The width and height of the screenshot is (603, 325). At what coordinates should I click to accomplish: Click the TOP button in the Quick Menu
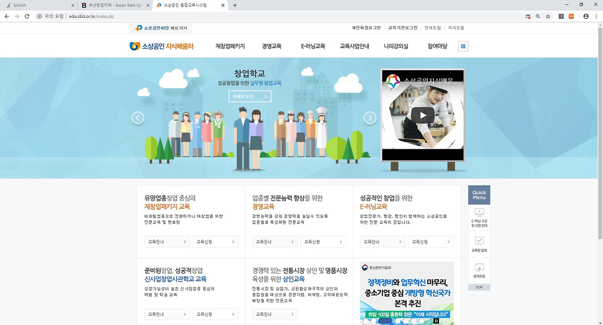pos(479,287)
